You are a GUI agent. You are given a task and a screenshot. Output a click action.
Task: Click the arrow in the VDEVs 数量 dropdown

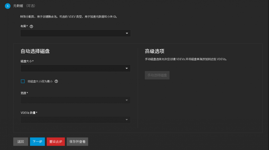(127, 120)
